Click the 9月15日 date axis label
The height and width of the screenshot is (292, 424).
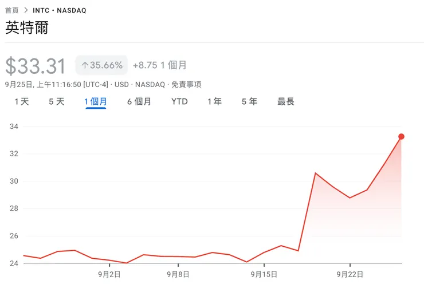point(264,274)
